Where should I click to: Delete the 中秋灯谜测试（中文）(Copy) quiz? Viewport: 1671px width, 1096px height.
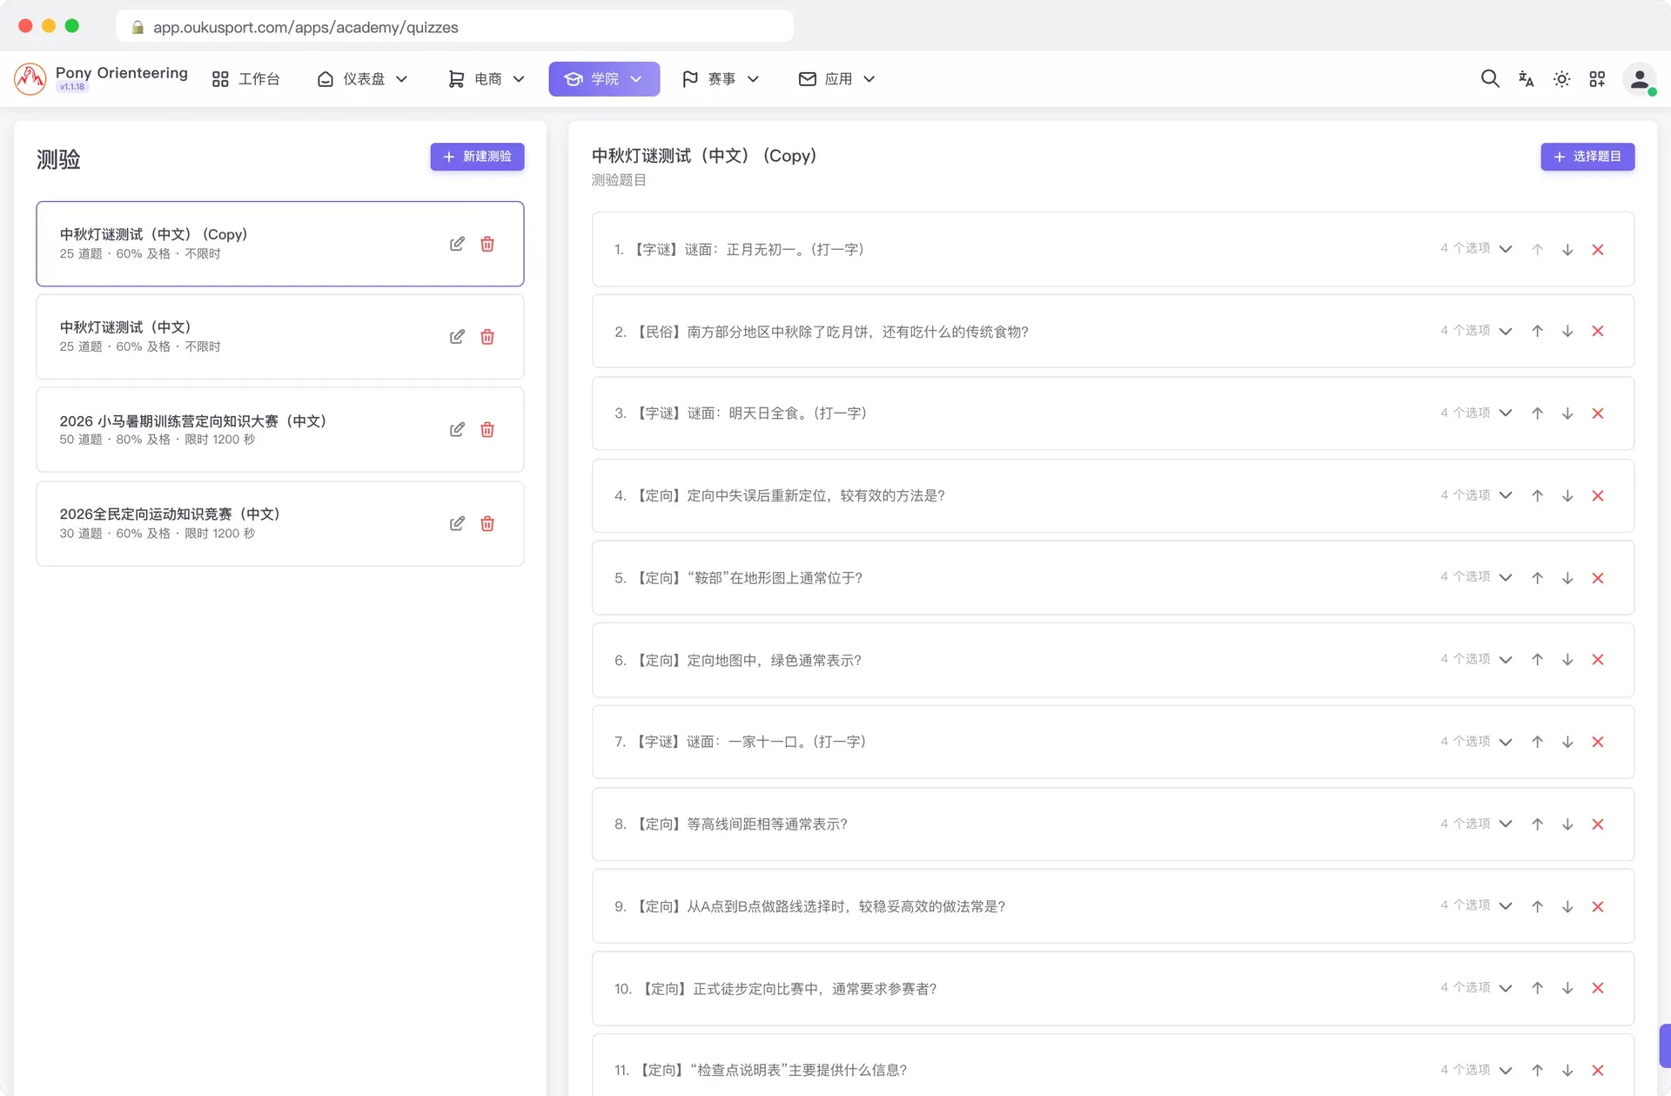[487, 244]
